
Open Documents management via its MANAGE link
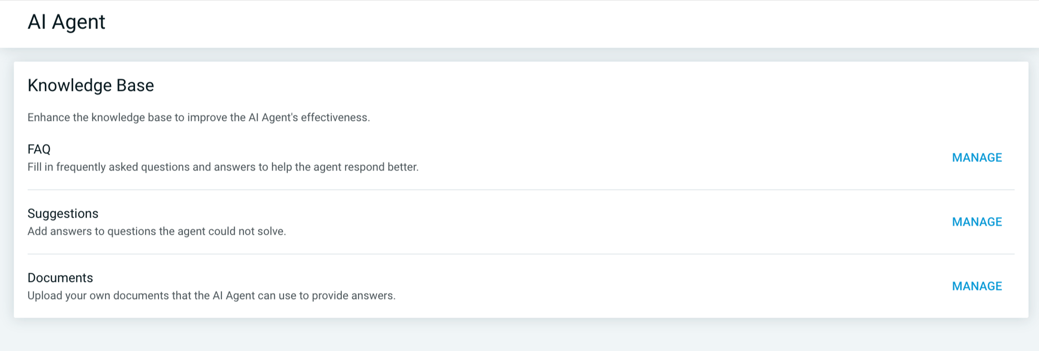click(977, 286)
